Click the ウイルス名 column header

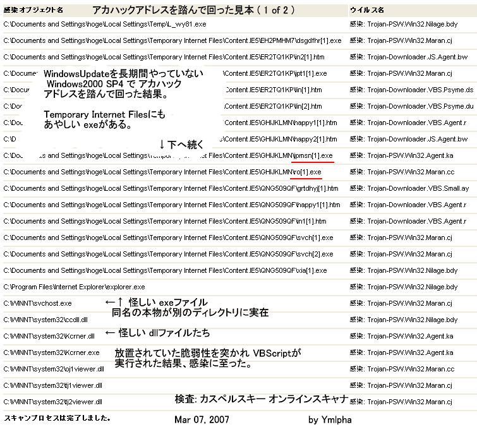tap(366, 10)
